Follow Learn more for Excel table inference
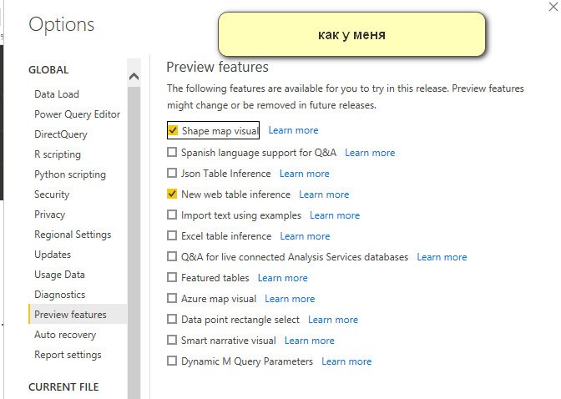 coord(305,236)
